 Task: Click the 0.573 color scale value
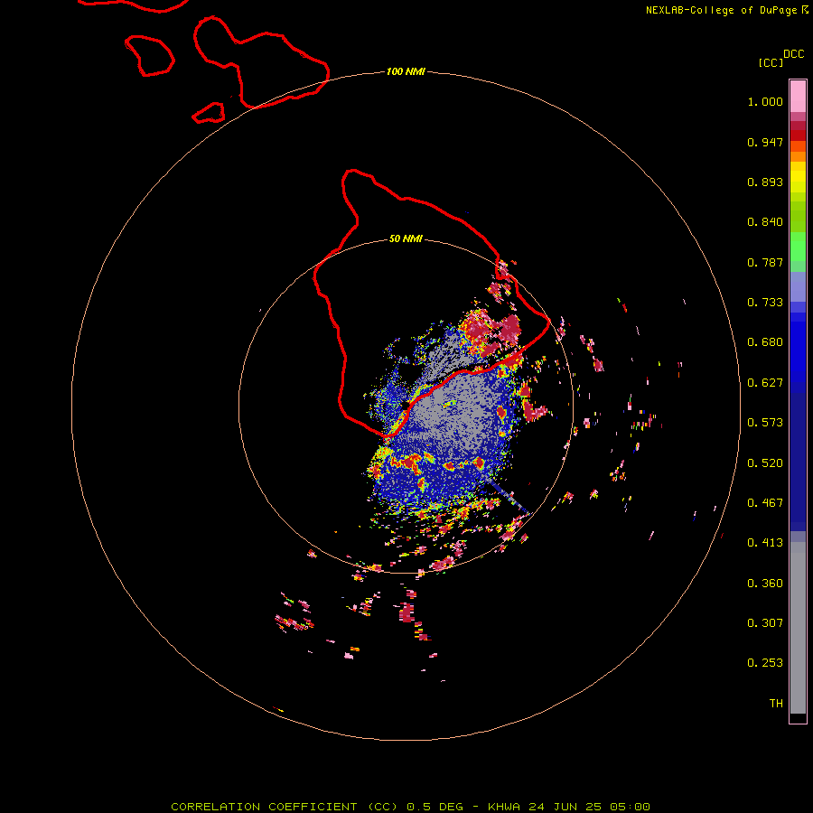tap(765, 423)
